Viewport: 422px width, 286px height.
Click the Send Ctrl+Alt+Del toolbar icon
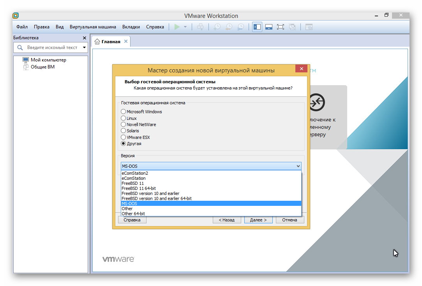pyautogui.click(x=200, y=27)
